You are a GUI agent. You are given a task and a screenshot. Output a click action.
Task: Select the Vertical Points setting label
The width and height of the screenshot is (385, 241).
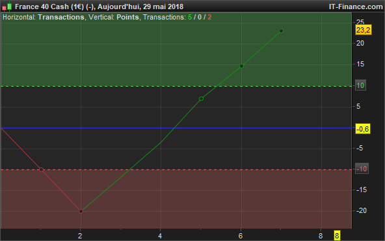(114, 17)
